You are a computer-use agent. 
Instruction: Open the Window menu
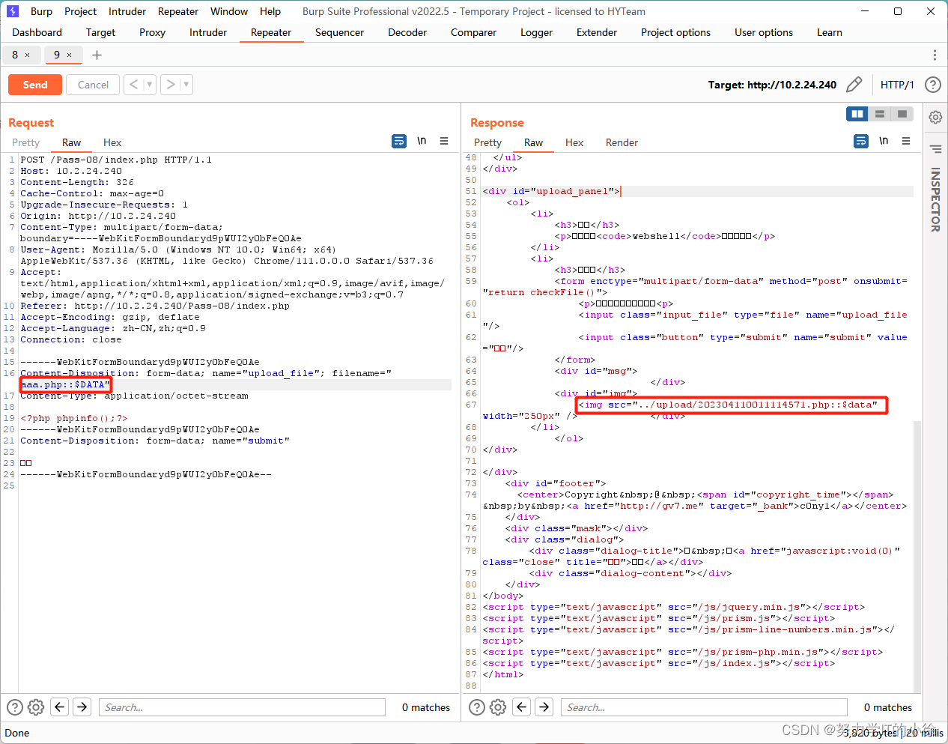pos(229,11)
